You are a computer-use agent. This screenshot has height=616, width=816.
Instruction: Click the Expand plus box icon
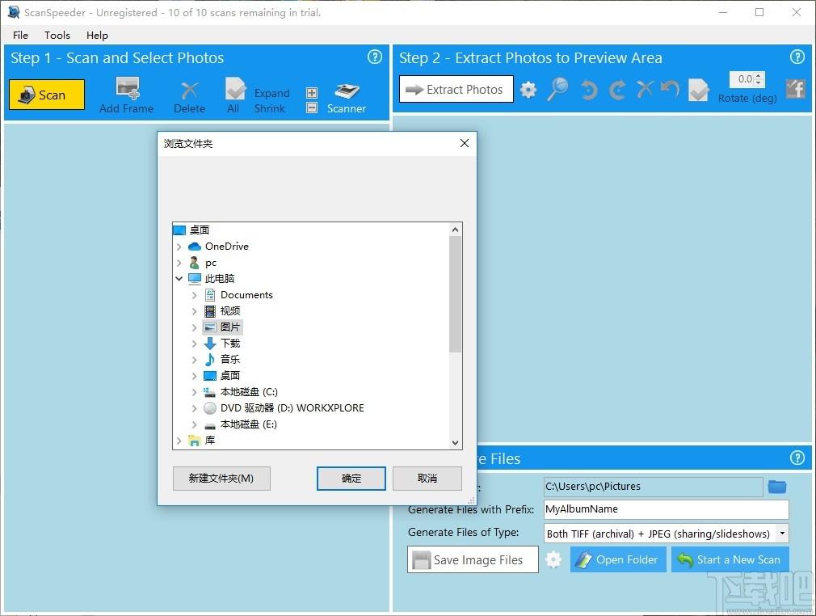(312, 93)
